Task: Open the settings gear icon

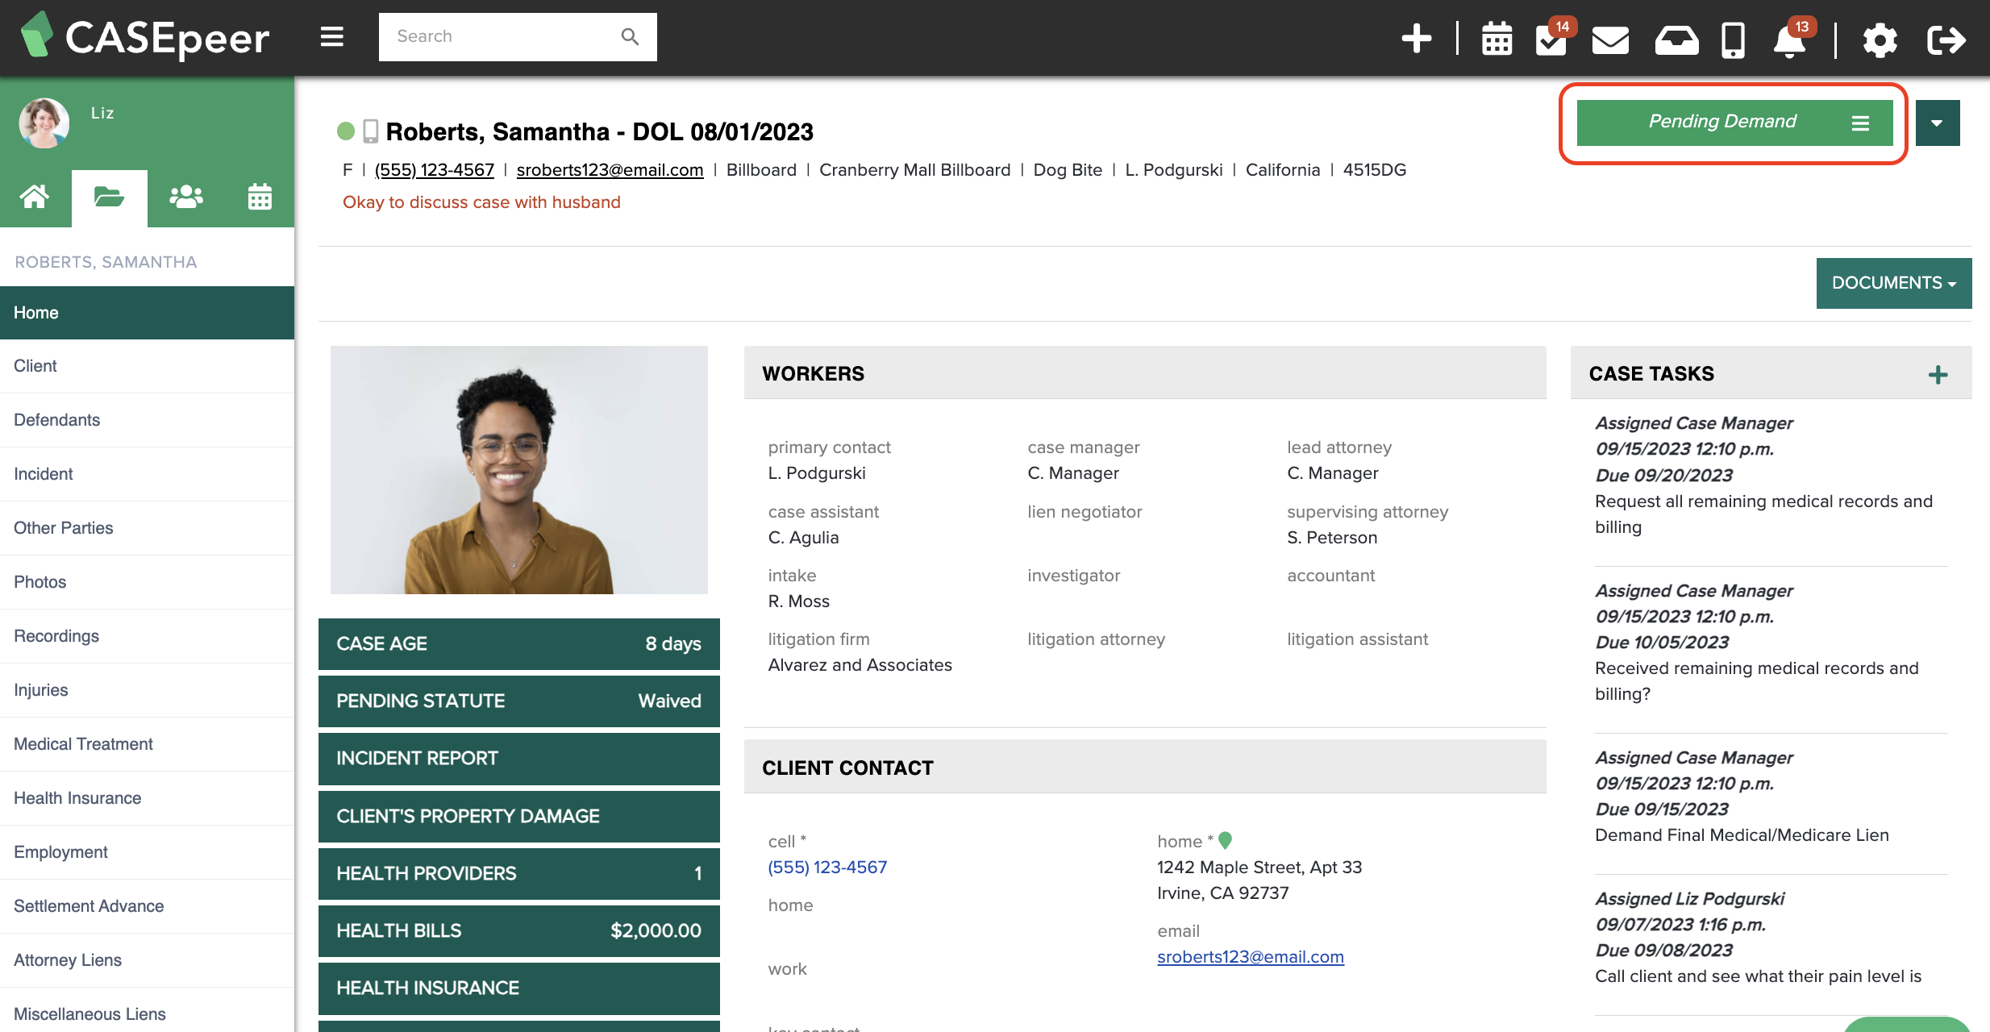Action: 1880,40
